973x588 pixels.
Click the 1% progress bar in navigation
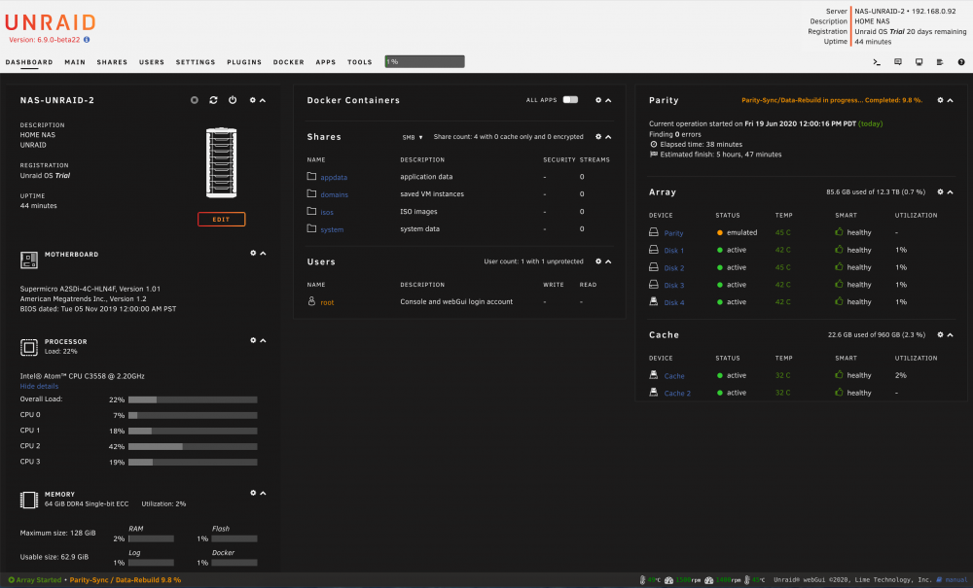424,61
